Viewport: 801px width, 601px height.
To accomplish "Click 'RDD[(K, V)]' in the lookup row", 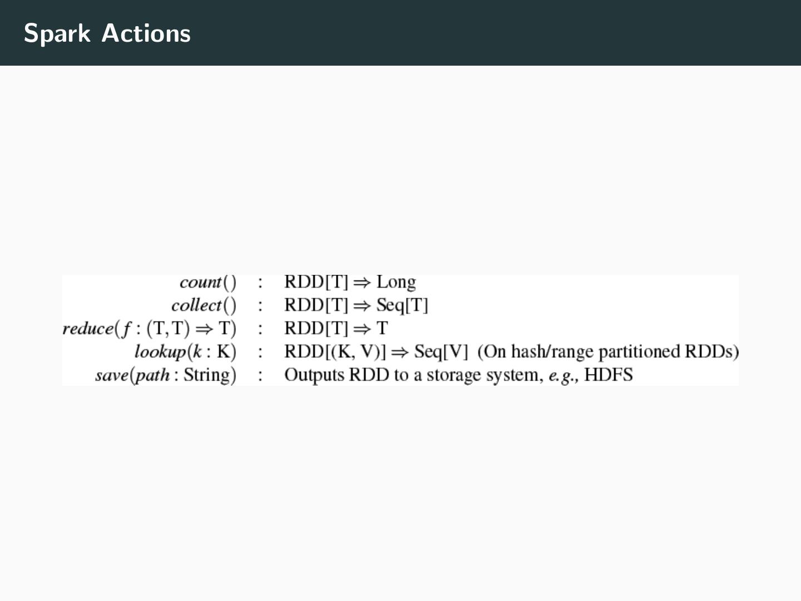I will (335, 352).
